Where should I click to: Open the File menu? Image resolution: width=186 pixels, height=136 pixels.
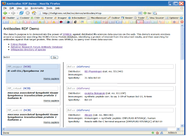tap(5, 8)
